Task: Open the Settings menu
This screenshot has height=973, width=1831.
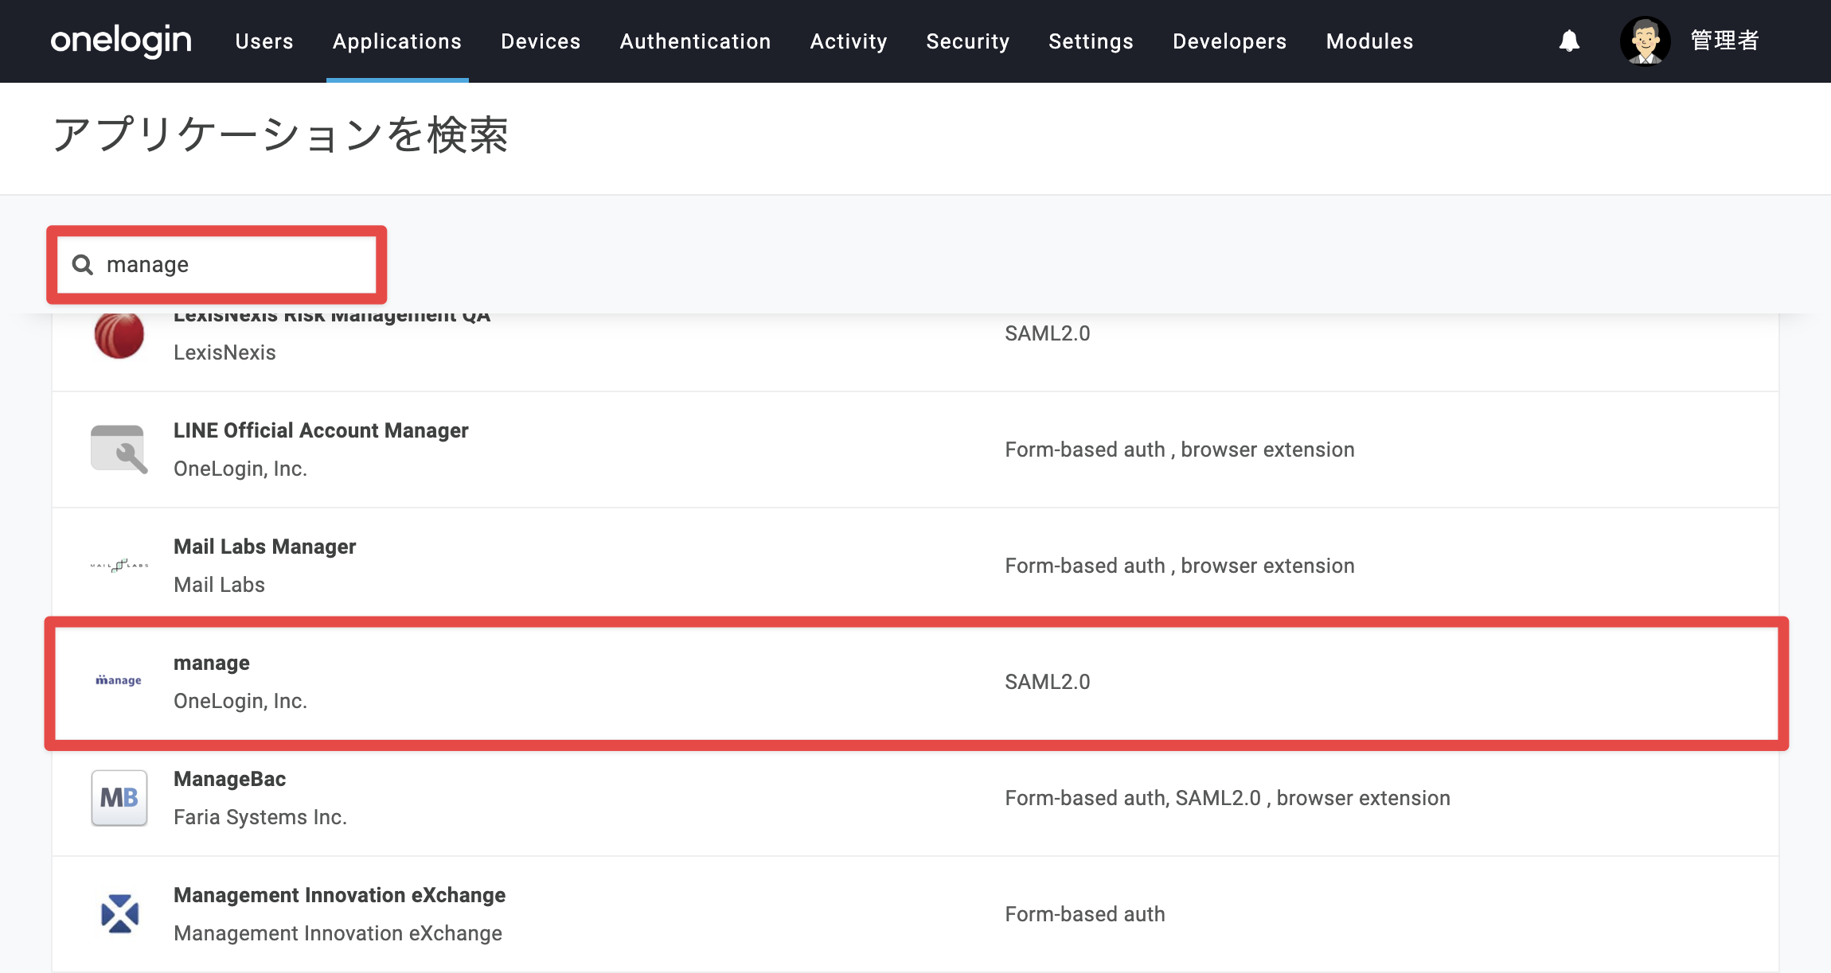Action: tap(1091, 41)
